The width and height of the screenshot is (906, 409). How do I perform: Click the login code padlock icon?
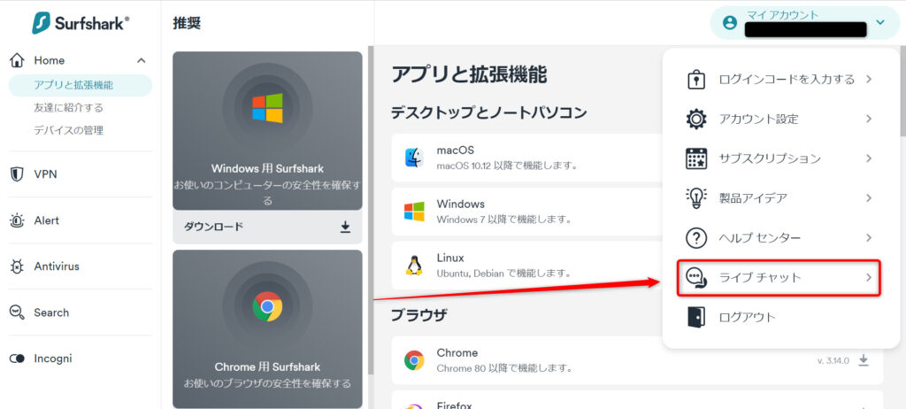[696, 80]
